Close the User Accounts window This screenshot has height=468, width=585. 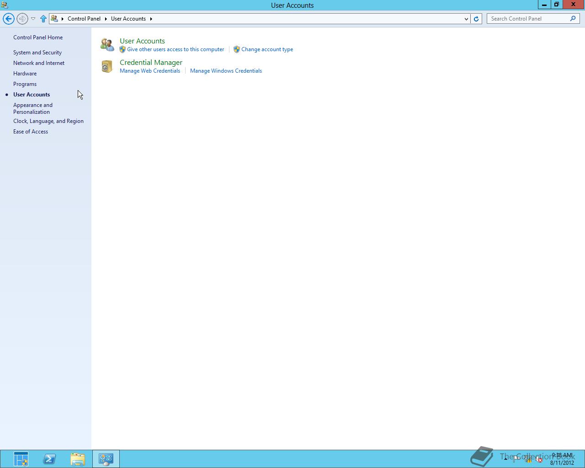pyautogui.click(x=573, y=5)
